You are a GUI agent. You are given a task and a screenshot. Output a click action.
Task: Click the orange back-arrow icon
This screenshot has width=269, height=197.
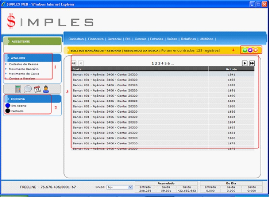point(256,50)
